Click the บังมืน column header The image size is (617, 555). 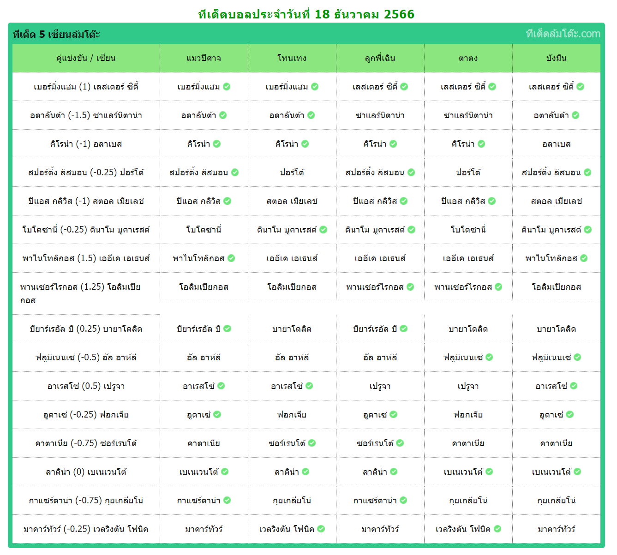click(557, 58)
